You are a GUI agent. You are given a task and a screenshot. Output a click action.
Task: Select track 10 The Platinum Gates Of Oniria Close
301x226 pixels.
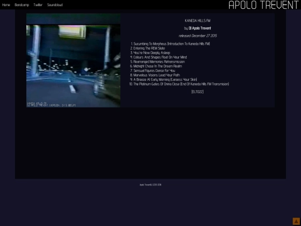pos(181,84)
